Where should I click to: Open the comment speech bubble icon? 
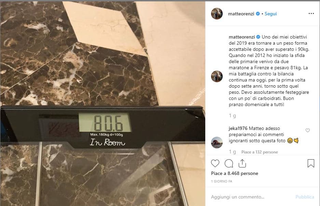click(x=229, y=163)
